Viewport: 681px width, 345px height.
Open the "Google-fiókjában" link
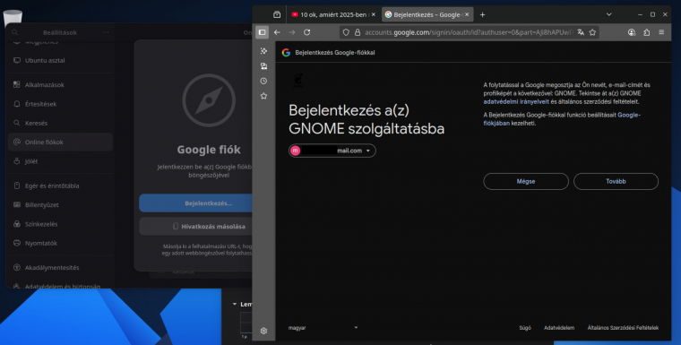562,119
